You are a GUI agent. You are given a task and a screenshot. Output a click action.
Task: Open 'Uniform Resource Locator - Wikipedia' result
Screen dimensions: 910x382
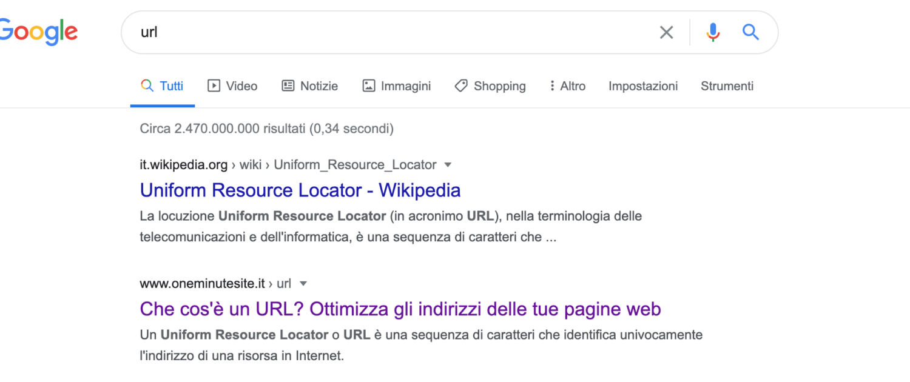tap(300, 190)
